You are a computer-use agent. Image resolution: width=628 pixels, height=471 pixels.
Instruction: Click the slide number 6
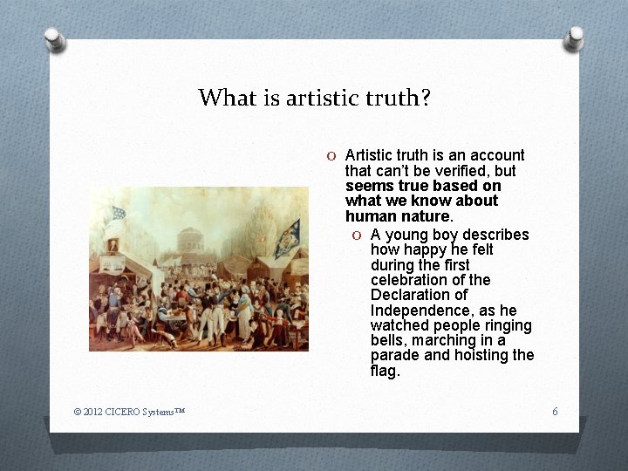tap(555, 412)
